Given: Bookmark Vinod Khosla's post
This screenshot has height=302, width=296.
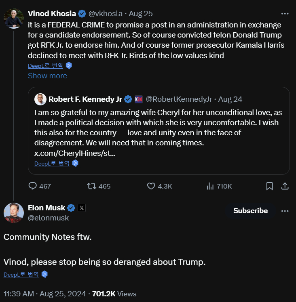Looking at the screenshot, I should tap(269, 186).
